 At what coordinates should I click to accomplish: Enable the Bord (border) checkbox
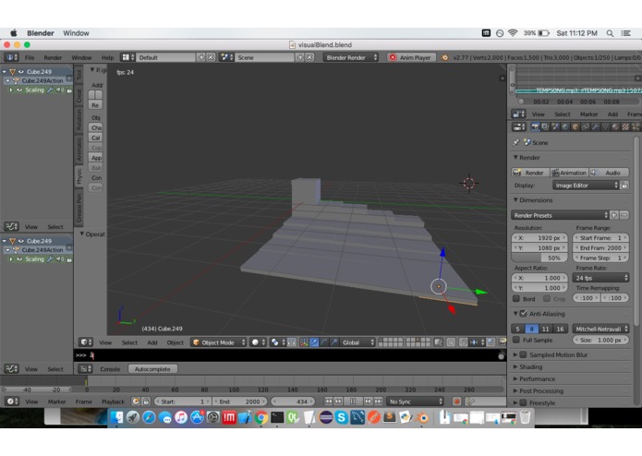[516, 298]
